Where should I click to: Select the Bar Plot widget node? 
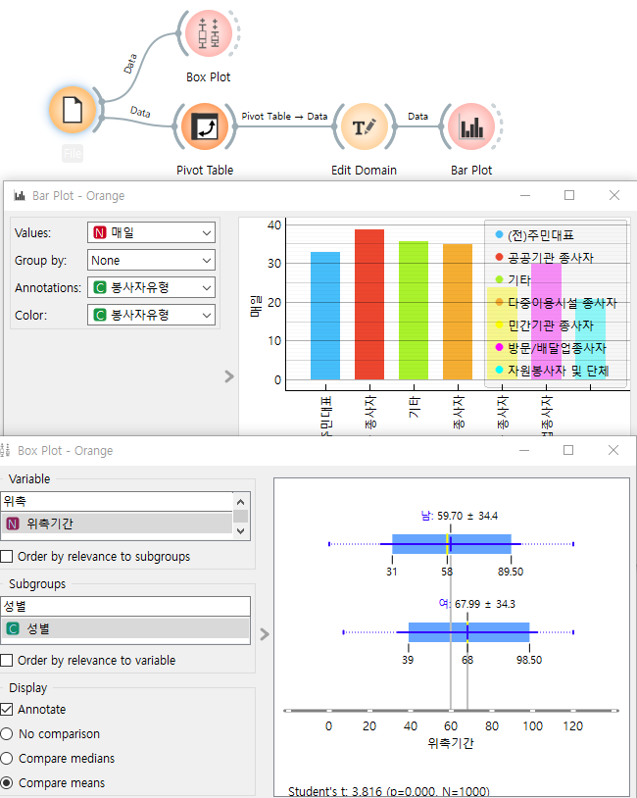(471, 127)
